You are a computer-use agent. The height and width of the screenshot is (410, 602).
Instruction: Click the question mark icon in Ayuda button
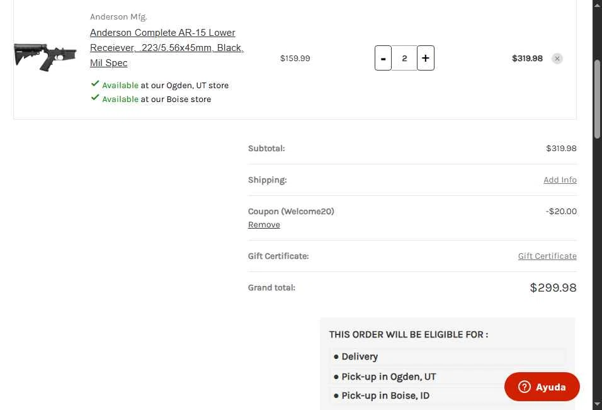(x=524, y=387)
